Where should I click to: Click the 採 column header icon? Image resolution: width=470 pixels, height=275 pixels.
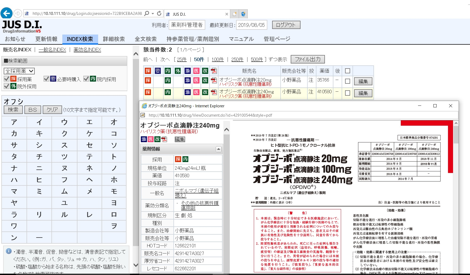148,71
